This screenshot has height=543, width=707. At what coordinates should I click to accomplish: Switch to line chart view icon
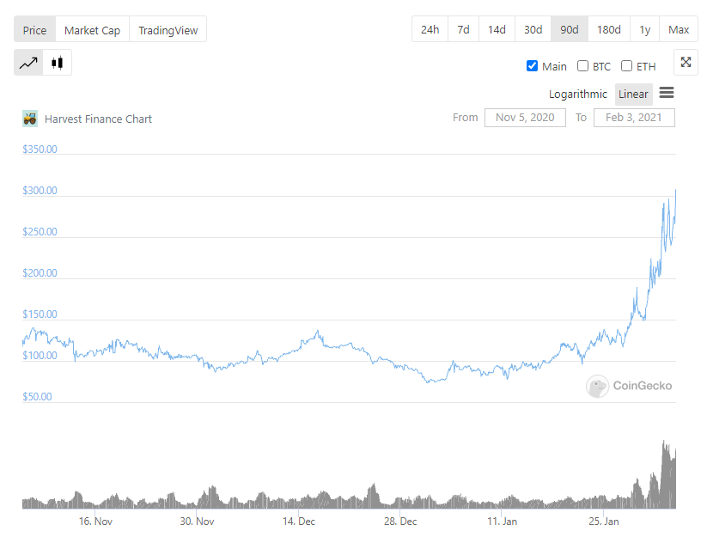point(28,63)
